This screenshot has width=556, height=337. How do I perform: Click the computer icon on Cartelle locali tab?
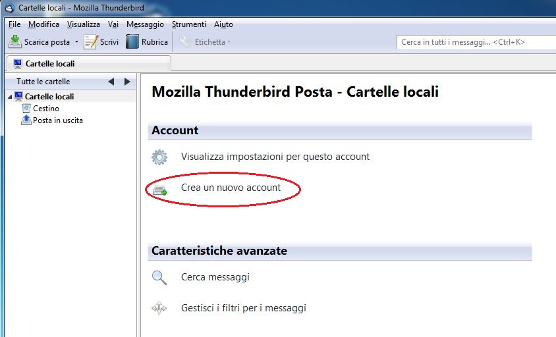[18, 63]
